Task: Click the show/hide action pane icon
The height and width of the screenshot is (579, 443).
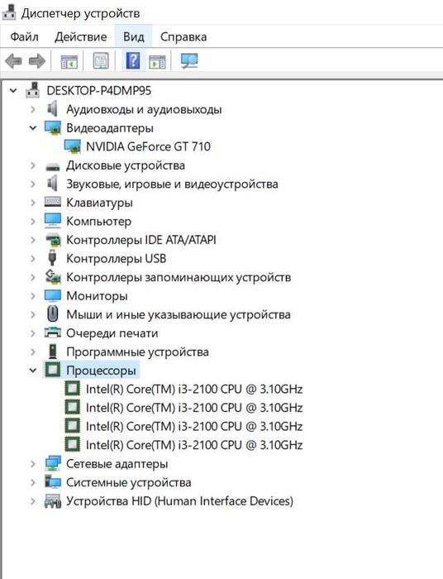Action: point(158,61)
